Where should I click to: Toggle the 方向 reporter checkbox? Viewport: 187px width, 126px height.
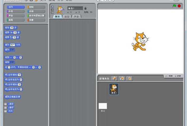coord(5,111)
